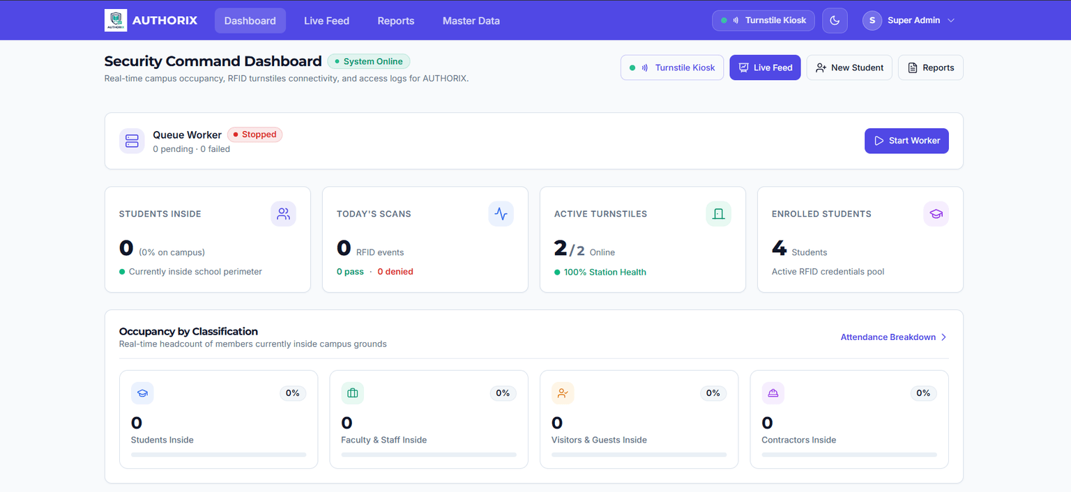Click the Contractors hard hat icon
1071x492 pixels.
(773, 393)
